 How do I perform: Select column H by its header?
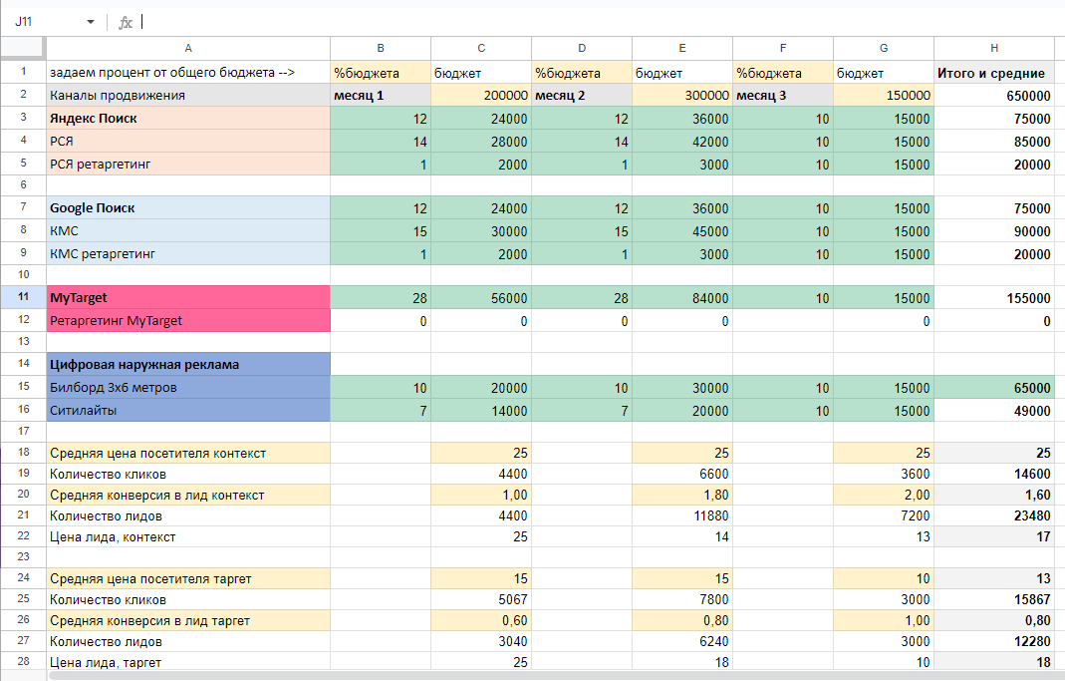[993, 48]
